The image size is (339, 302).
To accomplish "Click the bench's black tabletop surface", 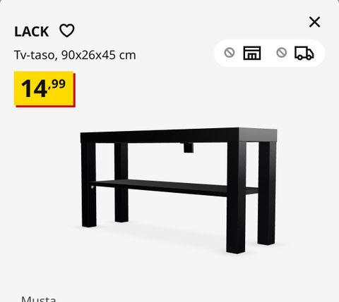I will [179, 135].
